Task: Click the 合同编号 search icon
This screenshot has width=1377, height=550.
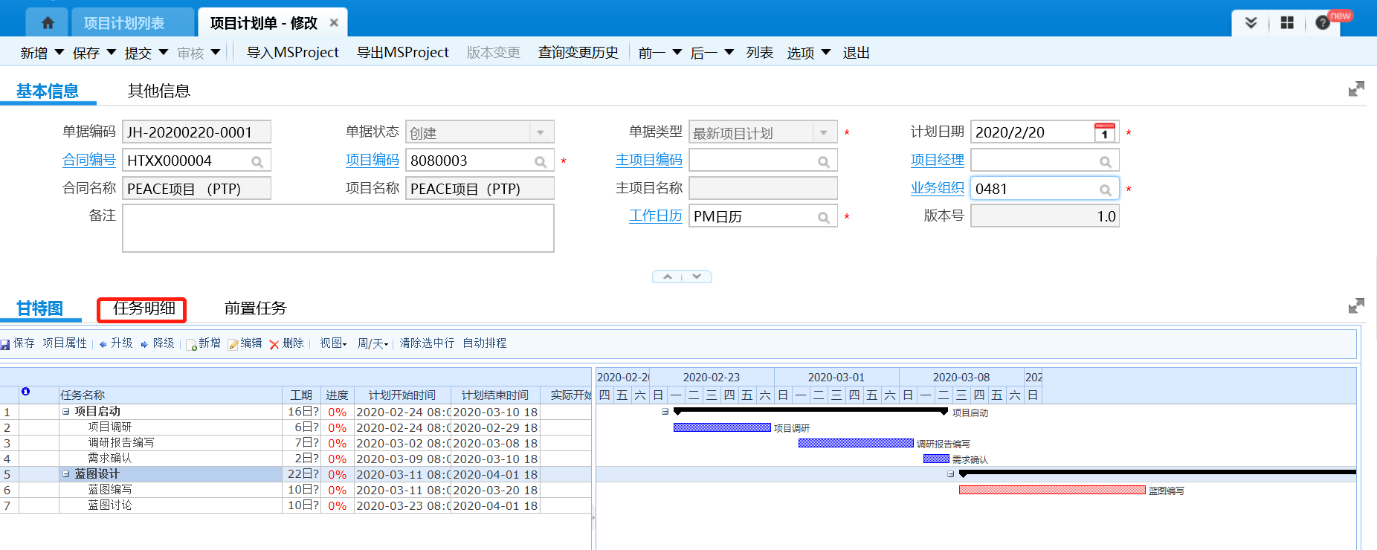Action: click(x=257, y=161)
